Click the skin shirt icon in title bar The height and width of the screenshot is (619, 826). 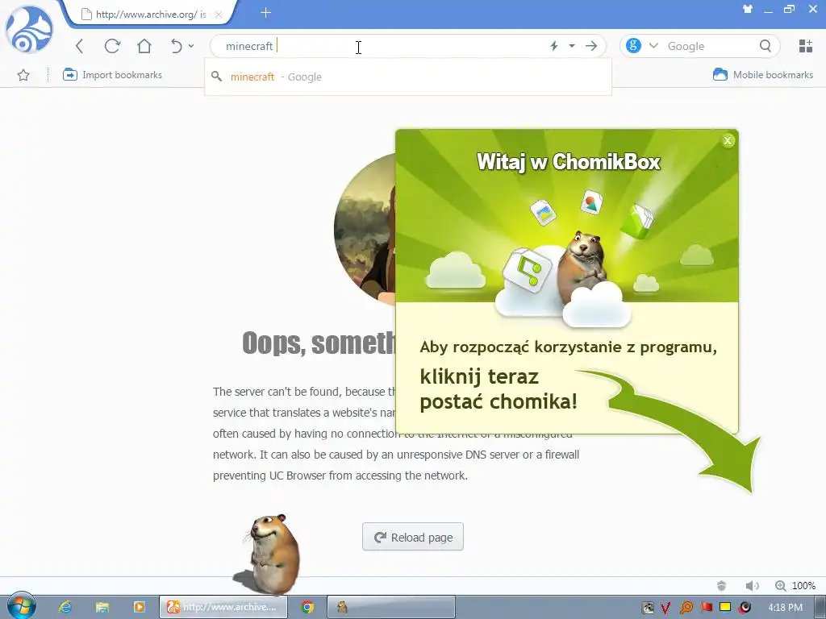pos(748,9)
